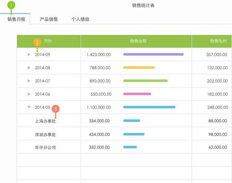Select the 2014-09 month label
The image size is (232, 183).
tap(43, 55)
